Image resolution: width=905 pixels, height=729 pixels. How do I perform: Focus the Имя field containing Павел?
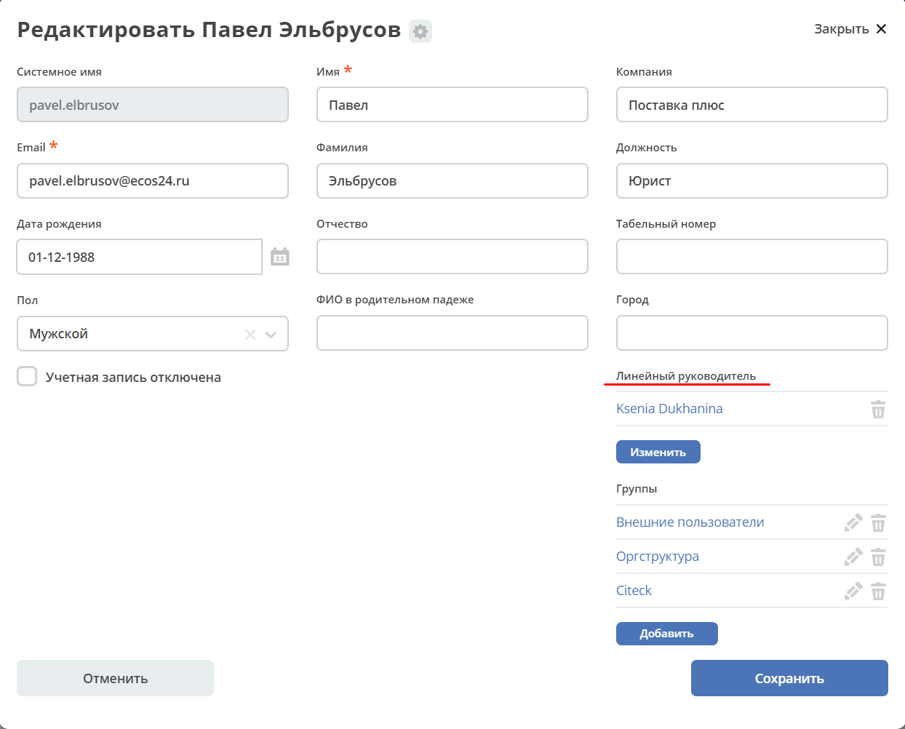pyautogui.click(x=452, y=105)
